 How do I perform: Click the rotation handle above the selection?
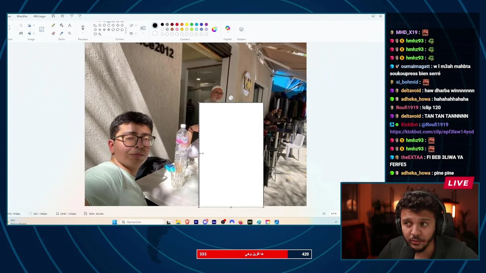(x=231, y=98)
